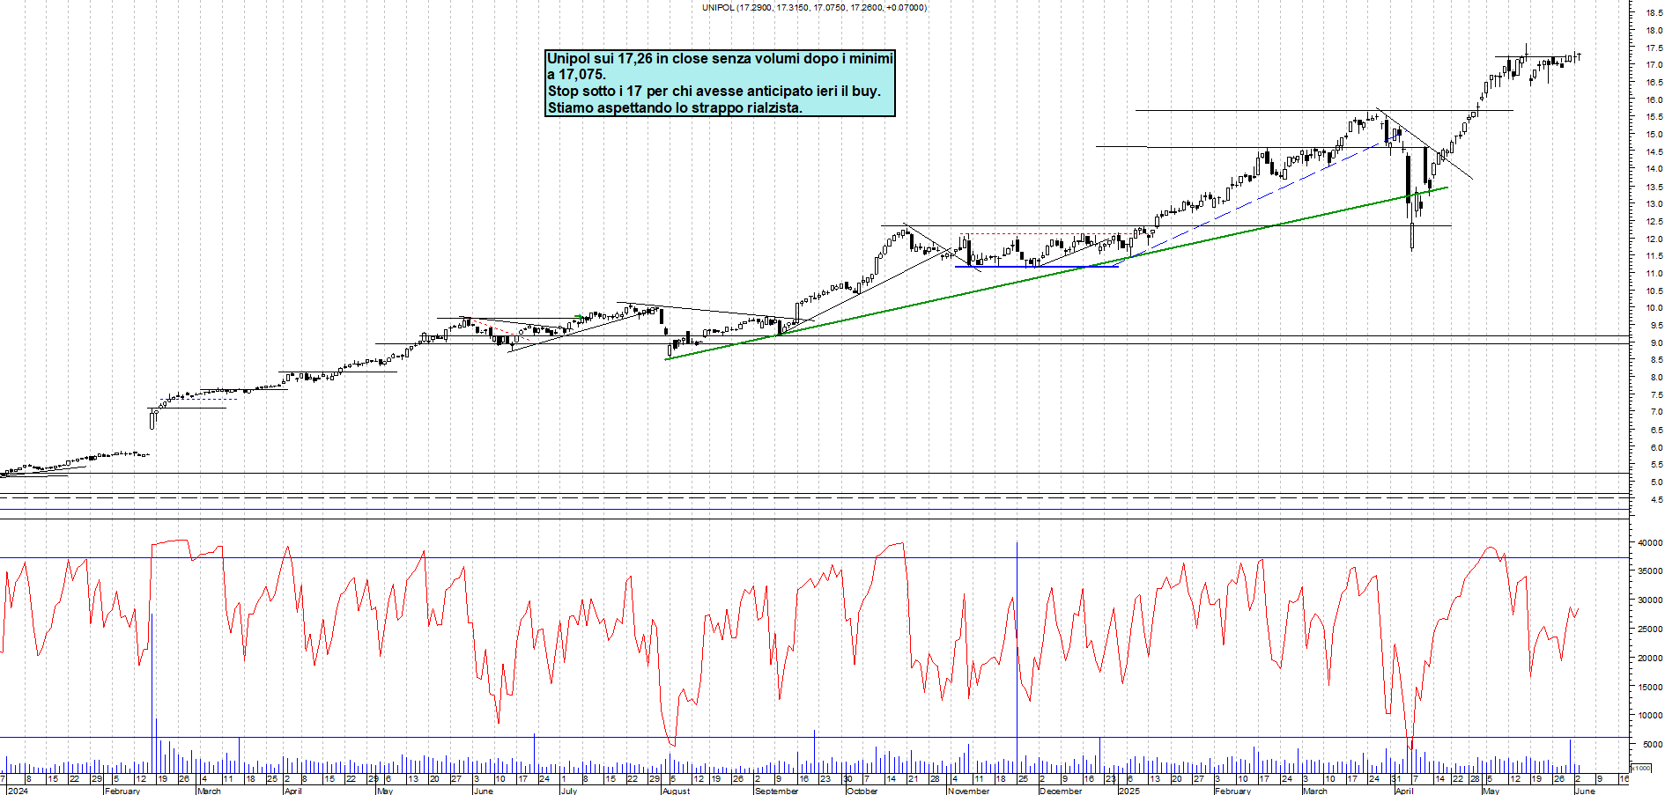Click the 11.0 price axis label
This screenshot has width=1665, height=795.
[x=1654, y=274]
